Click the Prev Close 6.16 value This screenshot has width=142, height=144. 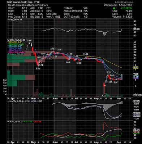25,17
